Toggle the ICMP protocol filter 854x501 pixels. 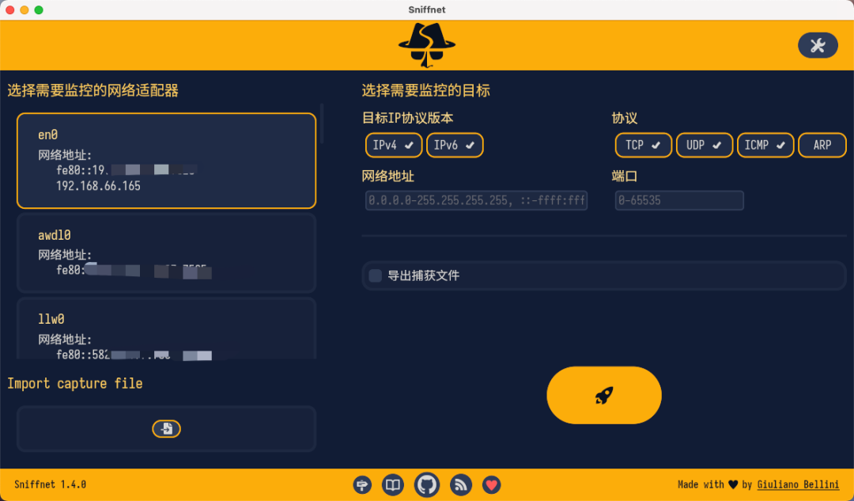tap(765, 146)
